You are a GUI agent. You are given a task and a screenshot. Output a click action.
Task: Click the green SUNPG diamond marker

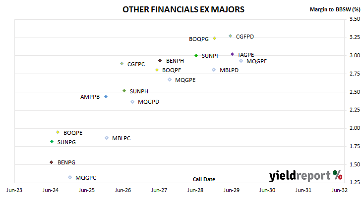tap(52, 142)
